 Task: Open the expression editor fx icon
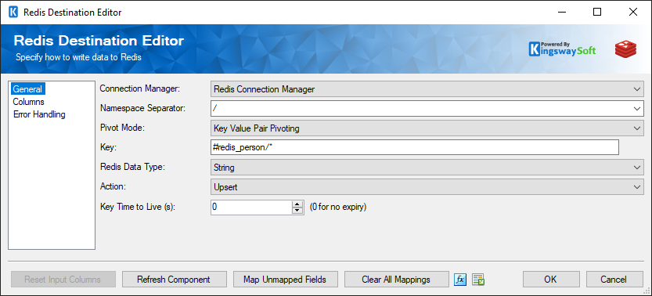460,280
